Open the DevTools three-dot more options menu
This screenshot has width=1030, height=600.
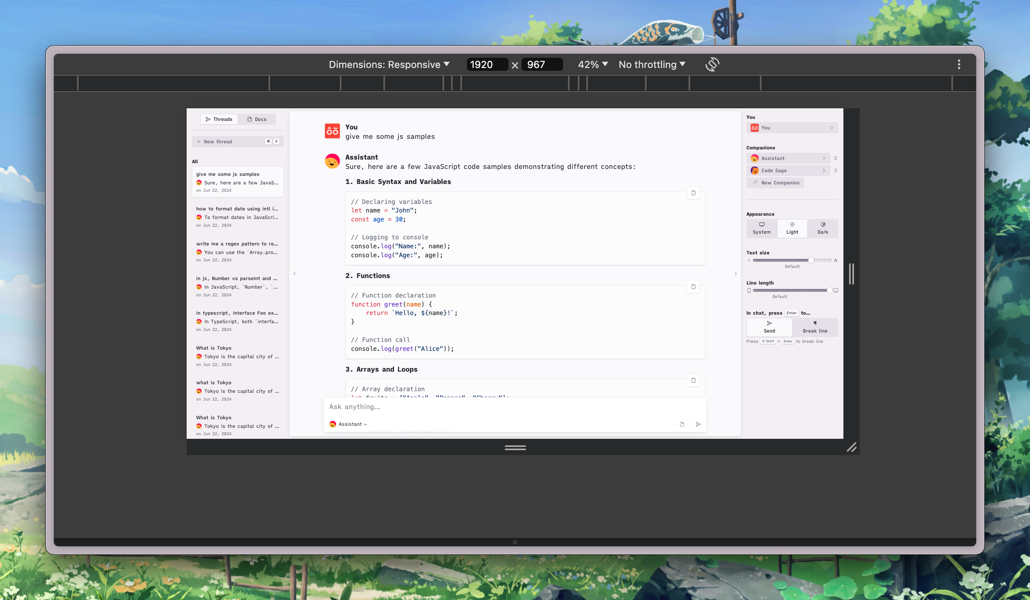(x=959, y=64)
